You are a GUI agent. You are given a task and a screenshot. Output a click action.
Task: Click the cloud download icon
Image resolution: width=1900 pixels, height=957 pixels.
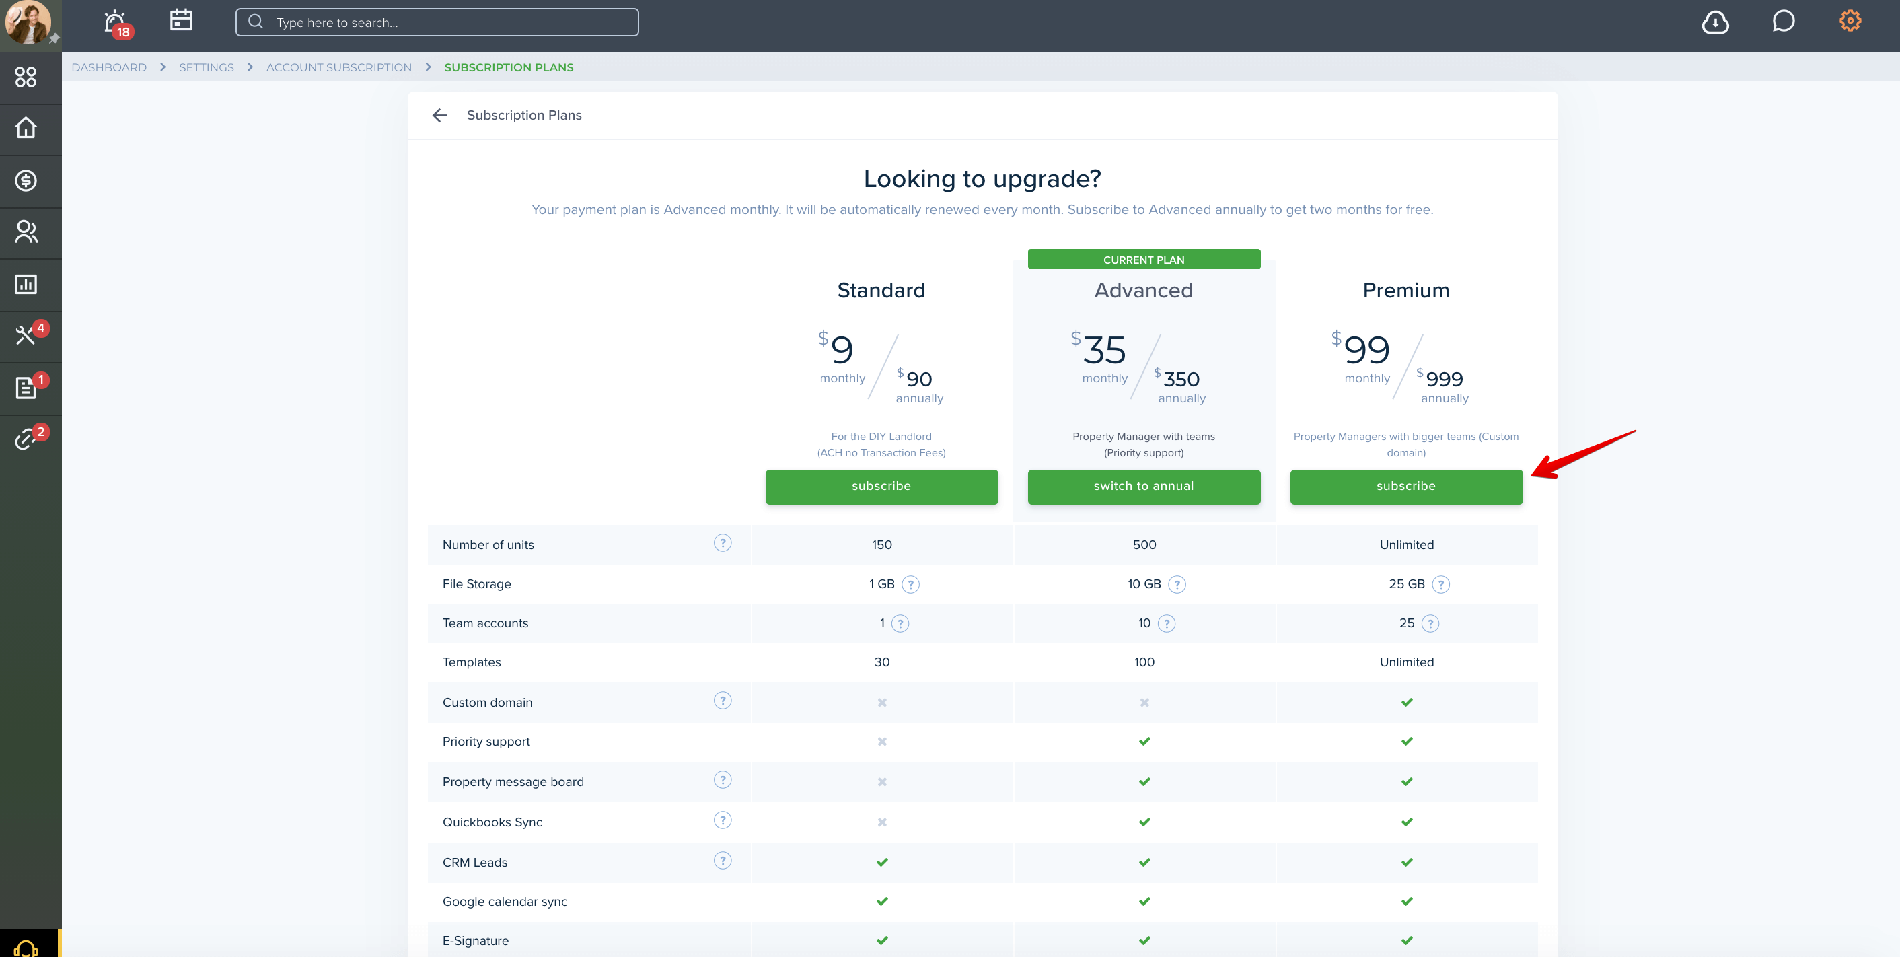point(1715,22)
